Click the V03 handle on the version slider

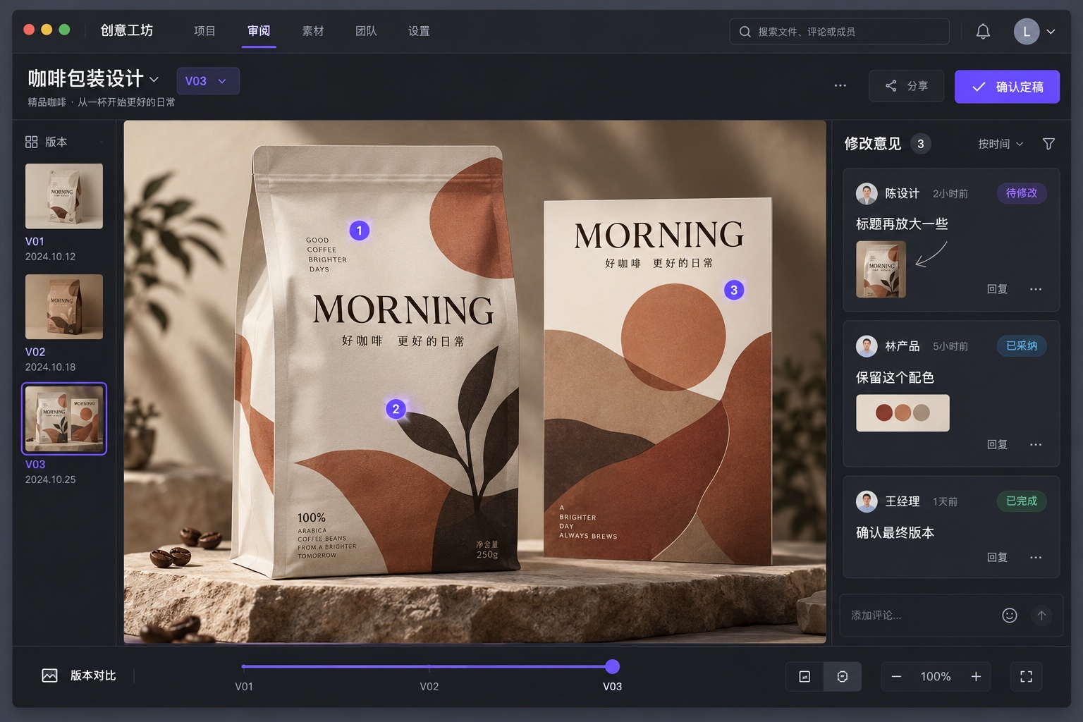pyautogui.click(x=613, y=666)
